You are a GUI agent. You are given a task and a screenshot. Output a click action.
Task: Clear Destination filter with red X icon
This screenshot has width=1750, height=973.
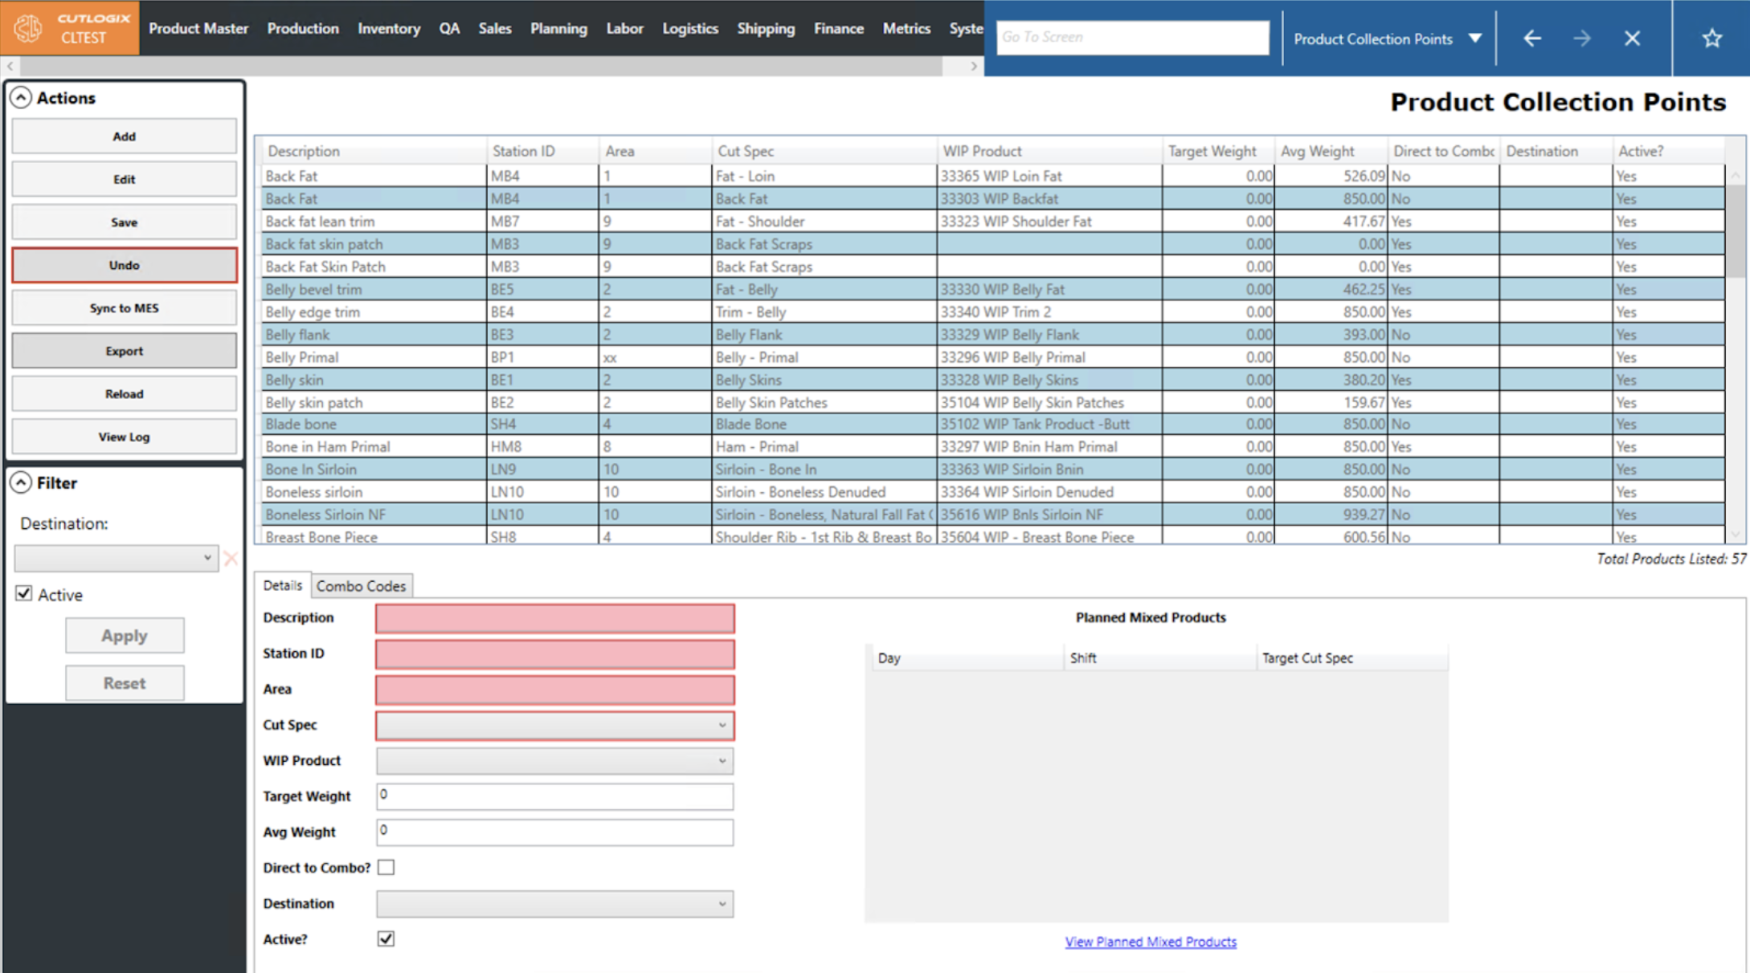231,558
